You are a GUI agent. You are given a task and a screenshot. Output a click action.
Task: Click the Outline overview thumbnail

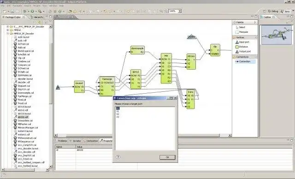coord(277,35)
